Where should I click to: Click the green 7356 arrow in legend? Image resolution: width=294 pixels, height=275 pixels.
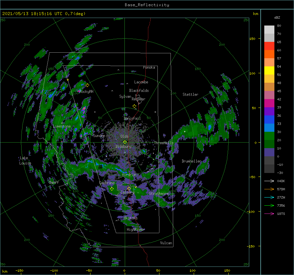tap(269, 206)
